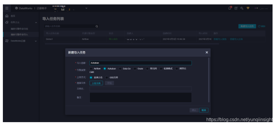Close the 新建导入任务 dialog

(207, 52)
